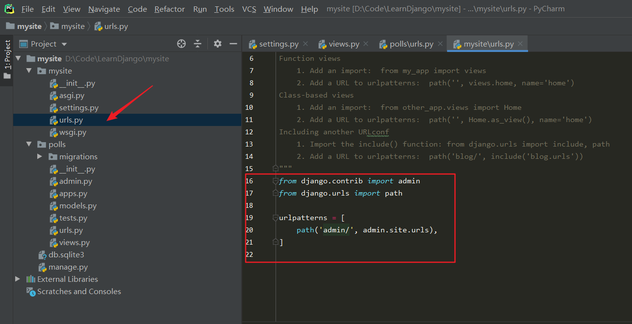The height and width of the screenshot is (324, 632).
Task: Expand the migrations folder
Action: [40, 156]
